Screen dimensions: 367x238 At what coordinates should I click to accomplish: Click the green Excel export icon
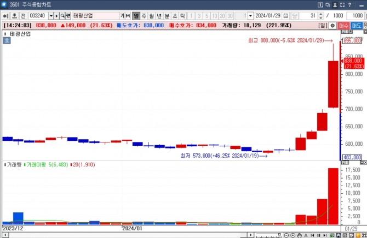(332, 235)
